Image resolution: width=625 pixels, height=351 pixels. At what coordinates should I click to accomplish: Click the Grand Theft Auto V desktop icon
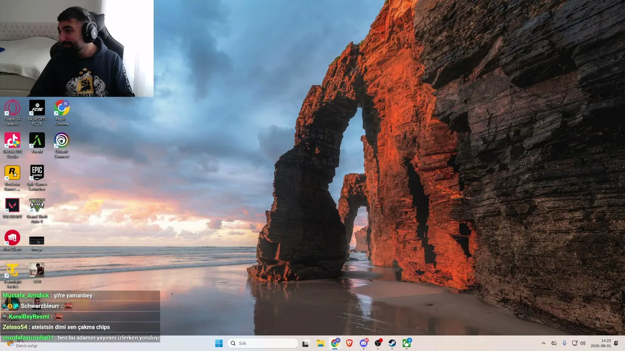[37, 211]
